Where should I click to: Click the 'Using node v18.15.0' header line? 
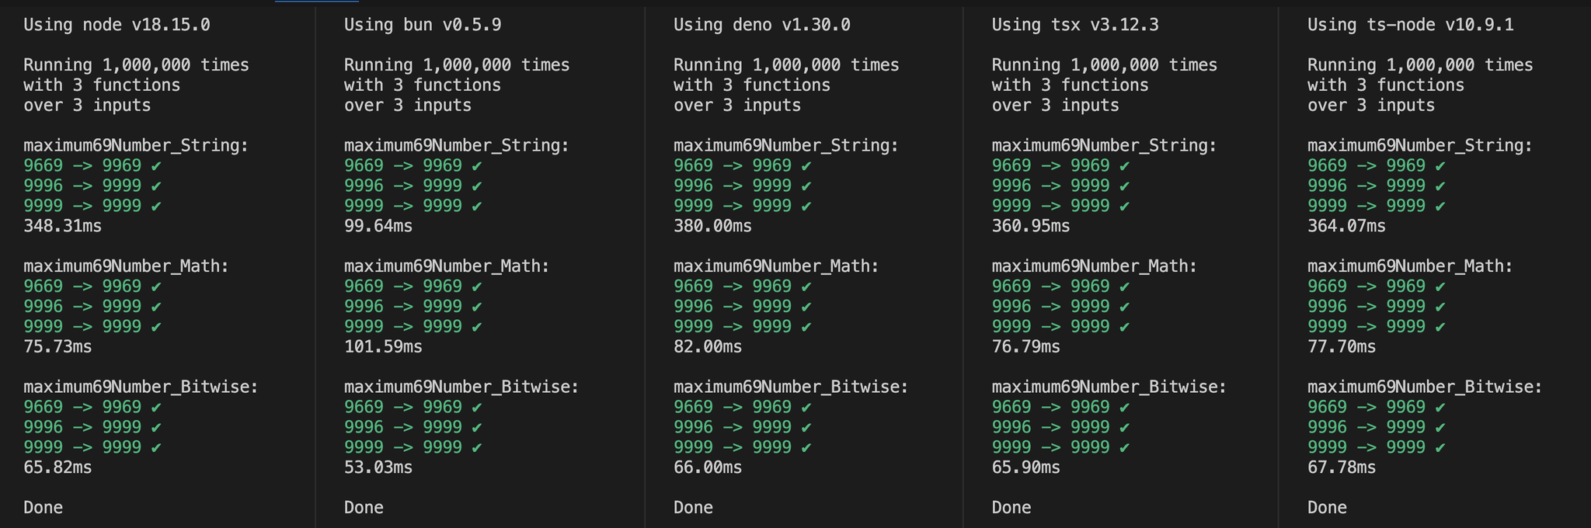(117, 25)
